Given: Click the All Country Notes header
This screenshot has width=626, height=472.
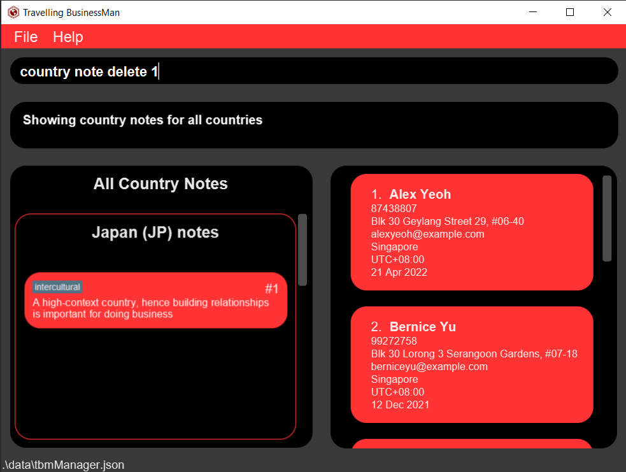Looking at the screenshot, I should (160, 183).
